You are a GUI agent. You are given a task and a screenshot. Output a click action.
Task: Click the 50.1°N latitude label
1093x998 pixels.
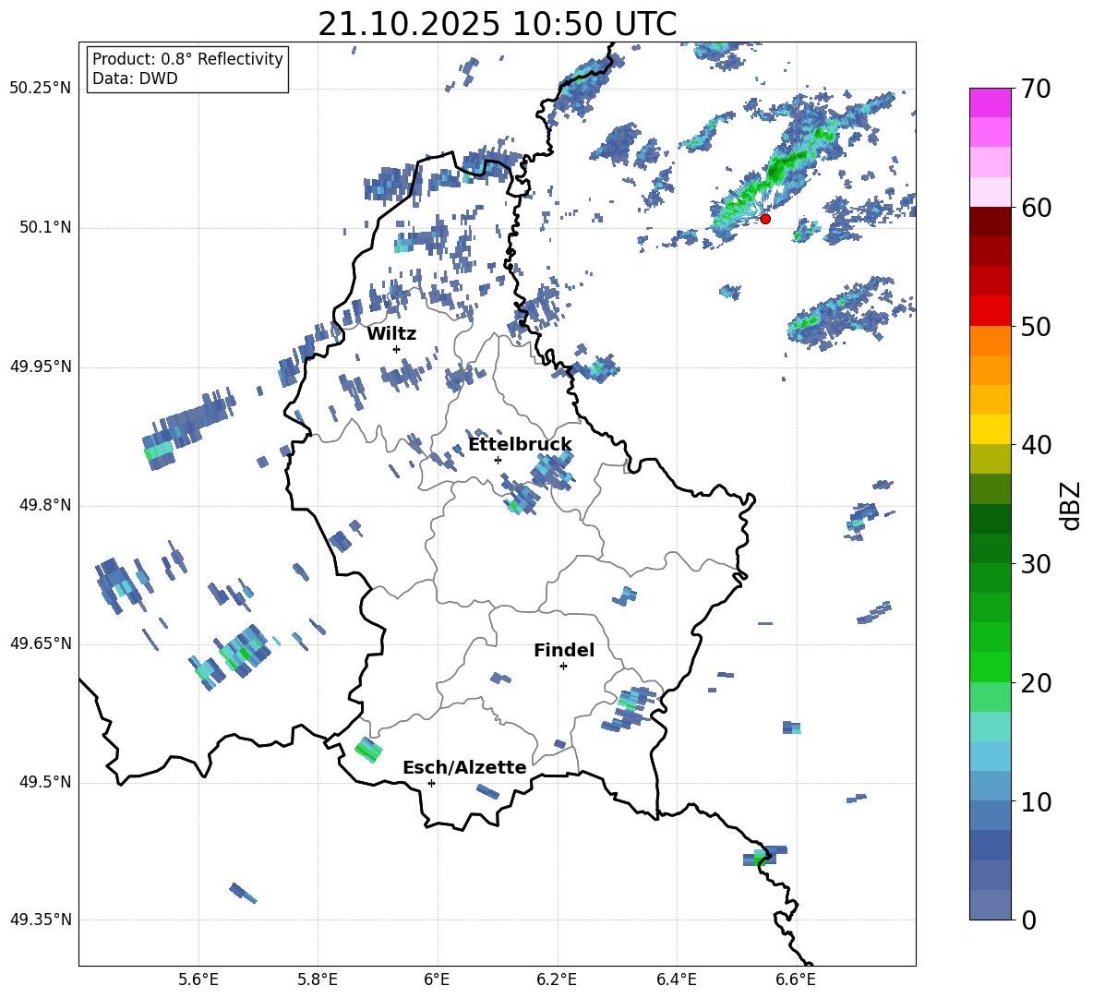(x=45, y=228)
